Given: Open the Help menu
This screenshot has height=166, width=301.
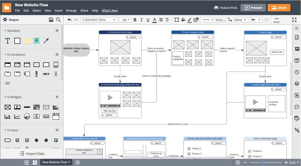Looking at the screenshot, I should [95, 11].
